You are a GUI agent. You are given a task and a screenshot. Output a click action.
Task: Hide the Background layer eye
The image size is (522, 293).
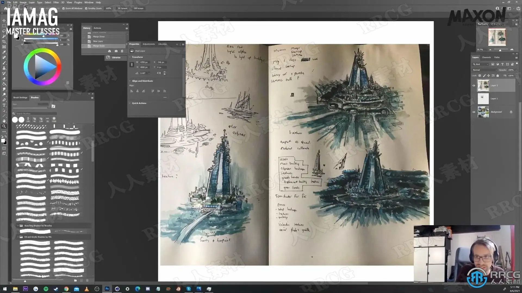pyautogui.click(x=474, y=112)
